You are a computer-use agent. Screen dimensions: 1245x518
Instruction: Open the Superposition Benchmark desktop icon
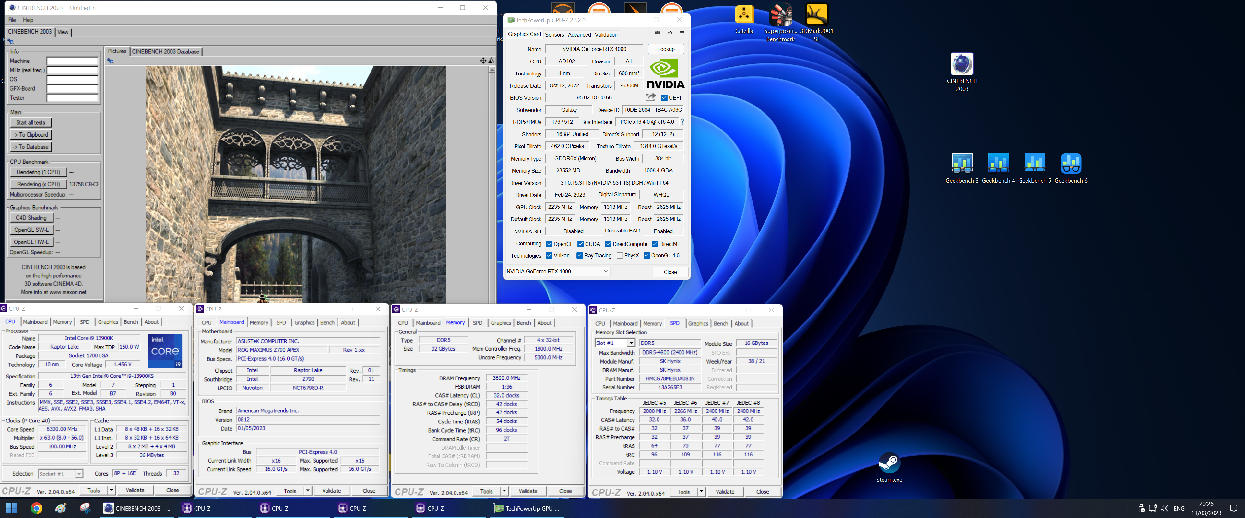pos(780,22)
